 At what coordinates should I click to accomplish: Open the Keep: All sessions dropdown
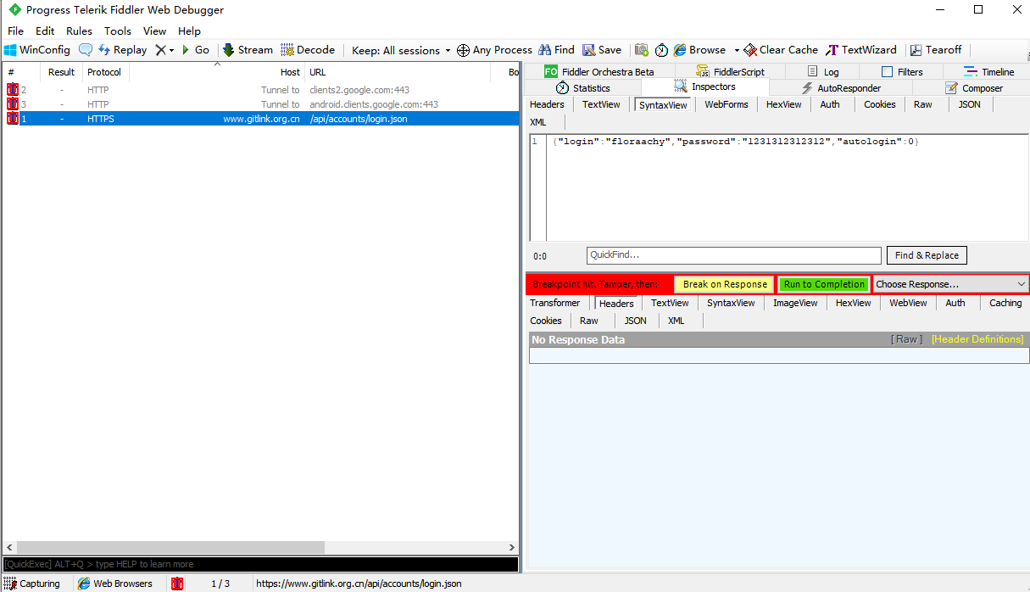401,50
